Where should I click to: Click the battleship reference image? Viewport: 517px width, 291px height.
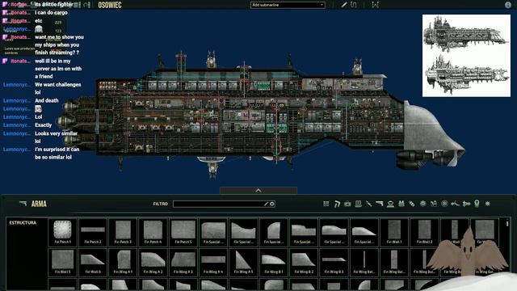click(466, 56)
